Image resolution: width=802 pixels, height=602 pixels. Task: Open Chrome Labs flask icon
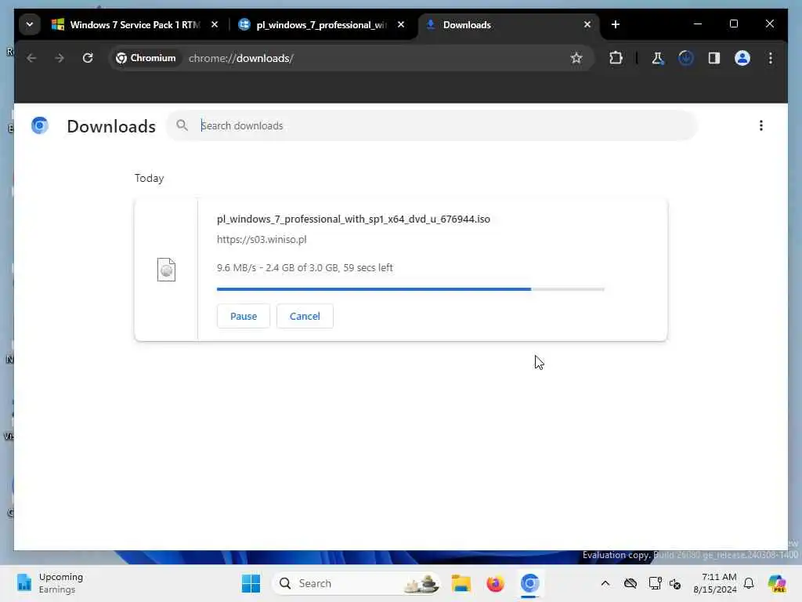(658, 58)
